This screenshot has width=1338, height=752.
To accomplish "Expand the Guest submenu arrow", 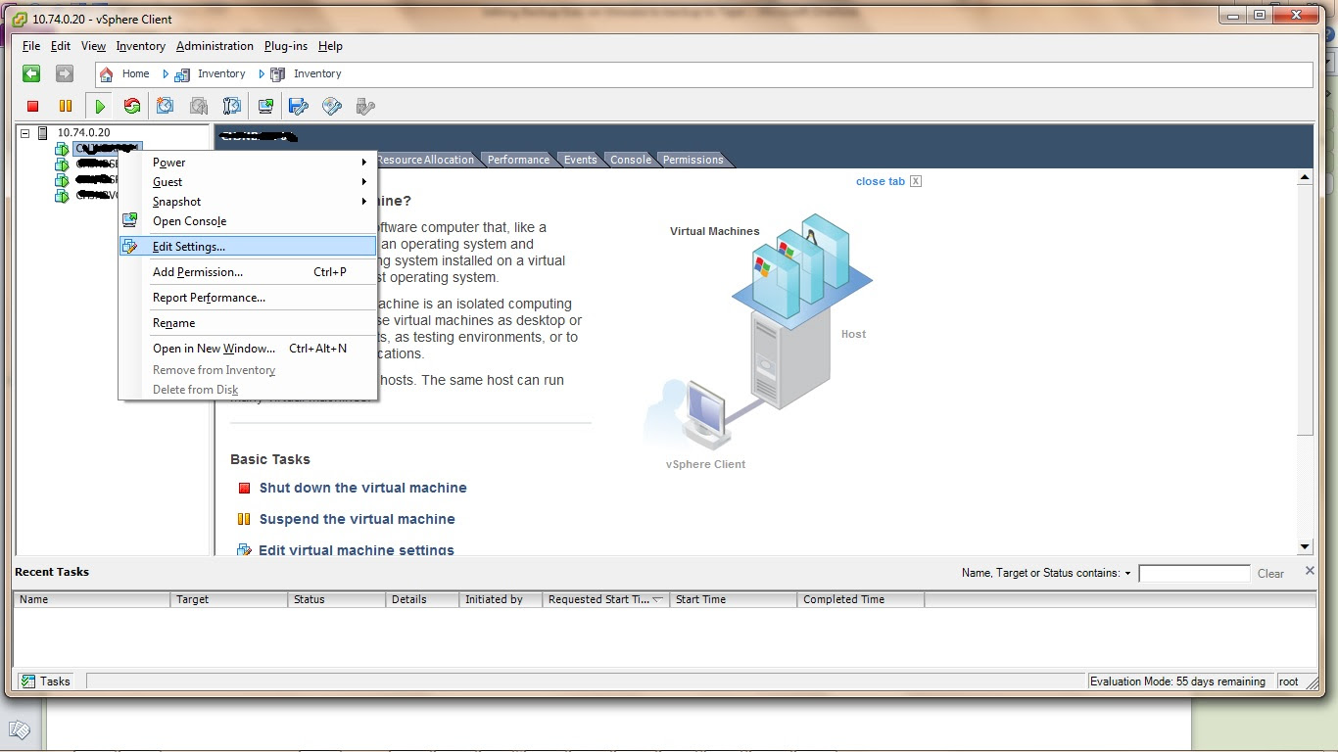I will 364,182.
